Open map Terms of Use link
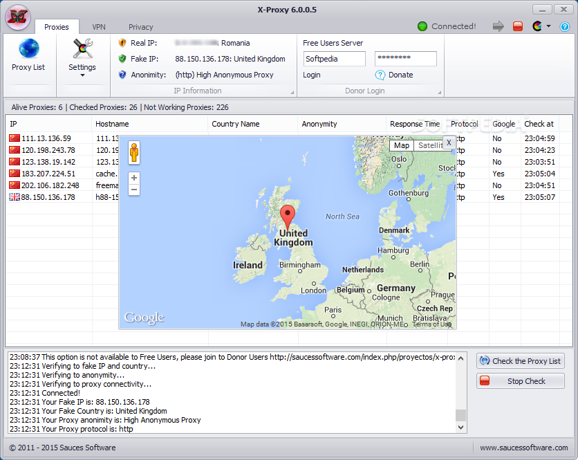 click(431, 324)
